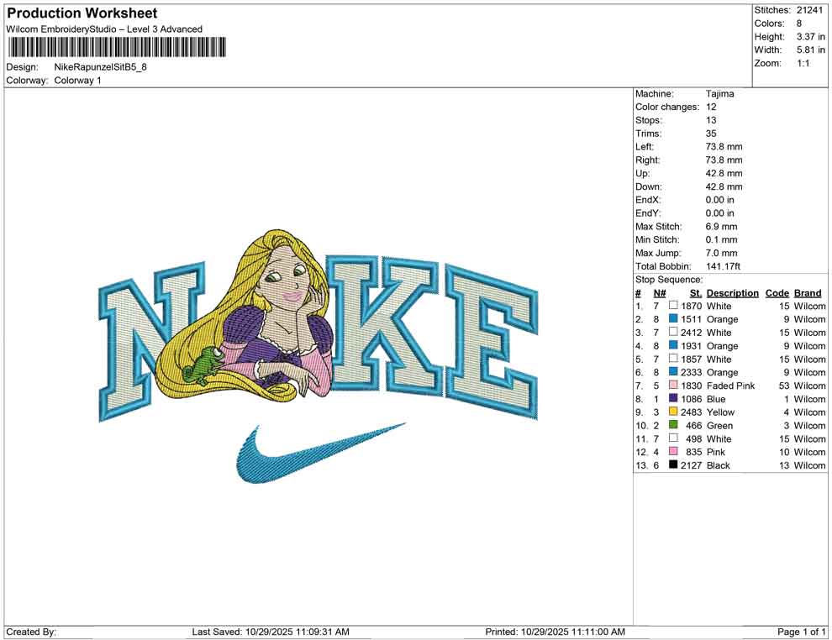Select the Yellow swatch at stop 9

click(x=670, y=412)
